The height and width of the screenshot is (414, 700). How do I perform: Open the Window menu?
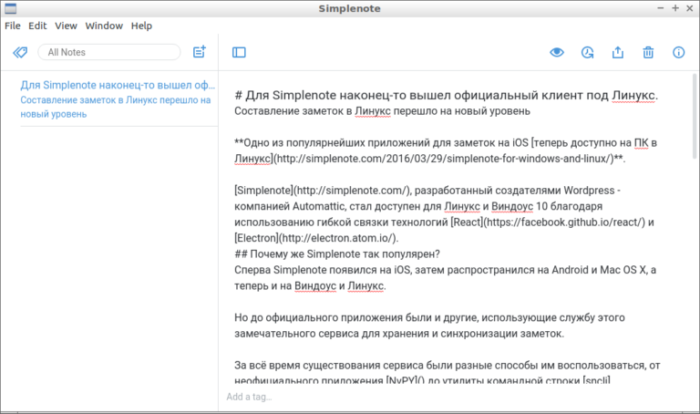104,26
